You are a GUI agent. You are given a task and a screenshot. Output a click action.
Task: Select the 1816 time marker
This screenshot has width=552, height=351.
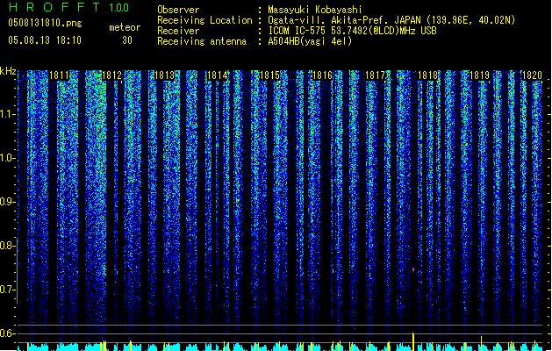pyautogui.click(x=322, y=75)
